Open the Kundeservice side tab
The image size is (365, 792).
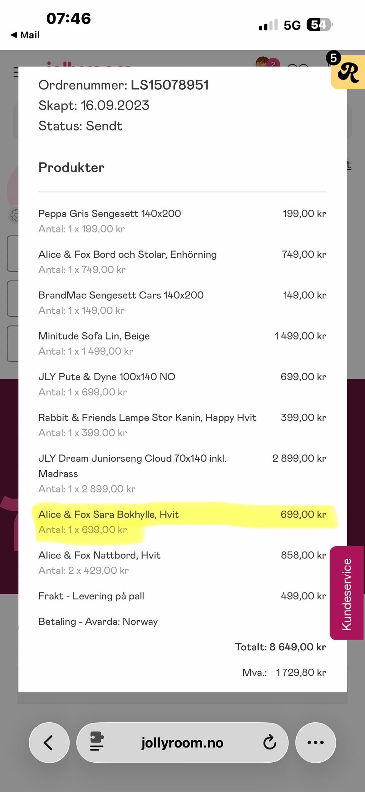[x=346, y=594]
